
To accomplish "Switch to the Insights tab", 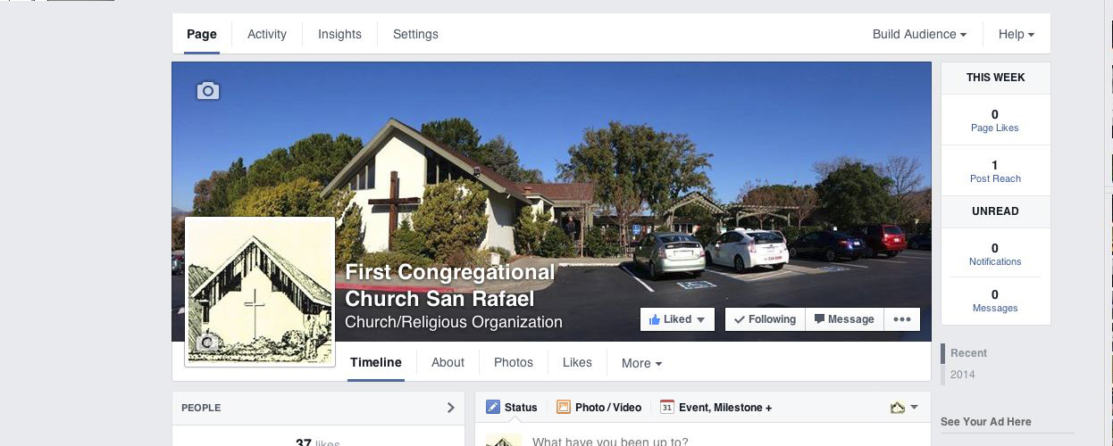I will click(339, 34).
